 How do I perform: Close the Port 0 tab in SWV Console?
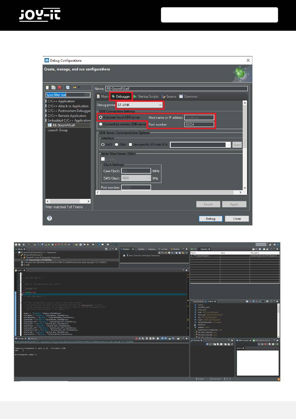coord(243,348)
